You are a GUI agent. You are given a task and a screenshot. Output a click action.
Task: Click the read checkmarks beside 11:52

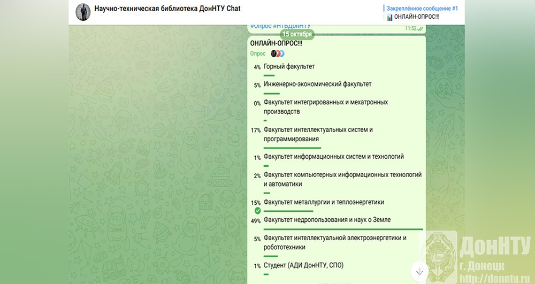tap(420, 28)
